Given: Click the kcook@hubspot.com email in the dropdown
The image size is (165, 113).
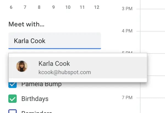Looking at the screenshot, I should 65,72.
